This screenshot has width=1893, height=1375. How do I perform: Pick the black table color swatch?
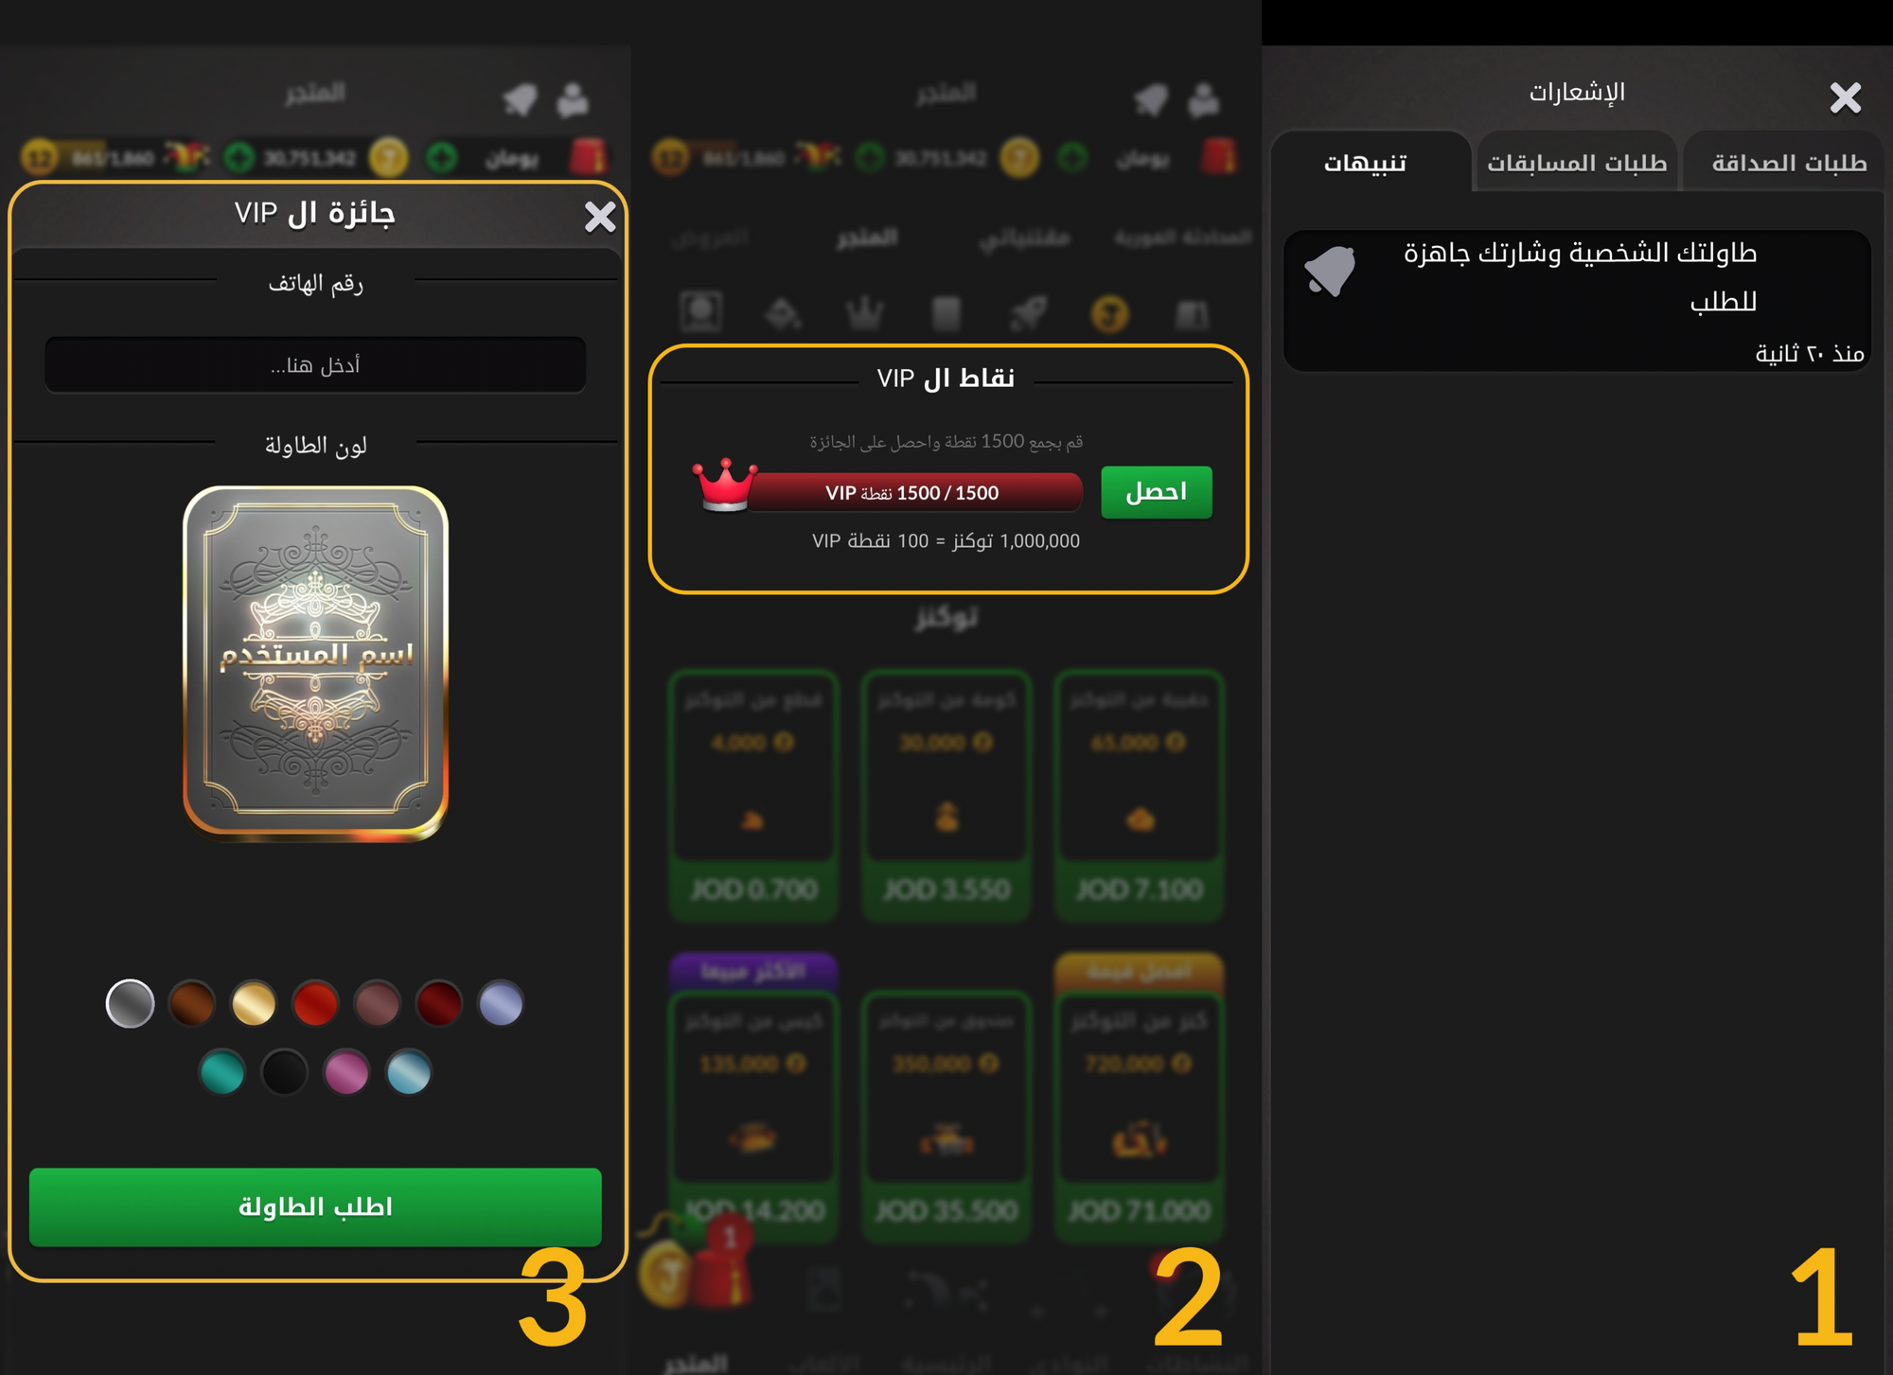[285, 1072]
